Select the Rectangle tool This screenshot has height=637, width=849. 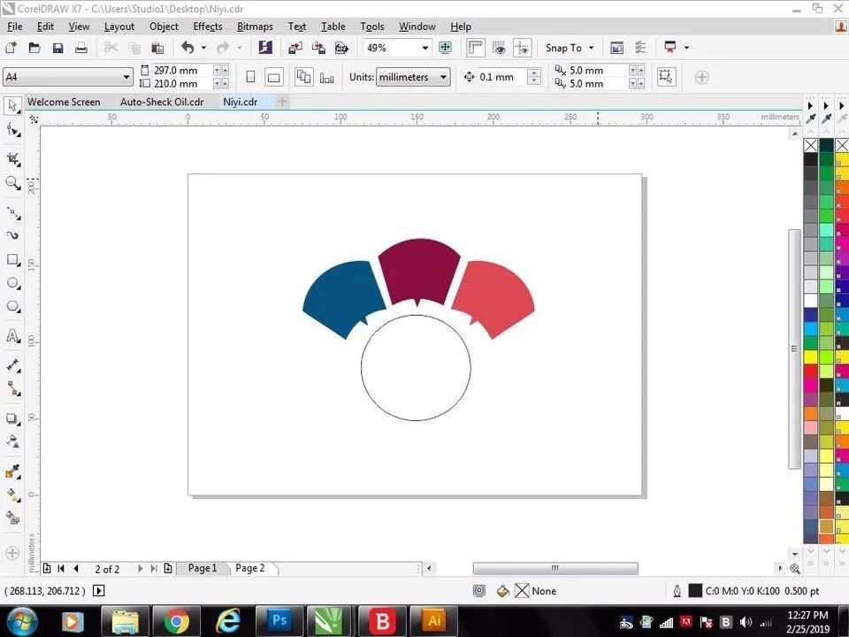(x=12, y=260)
